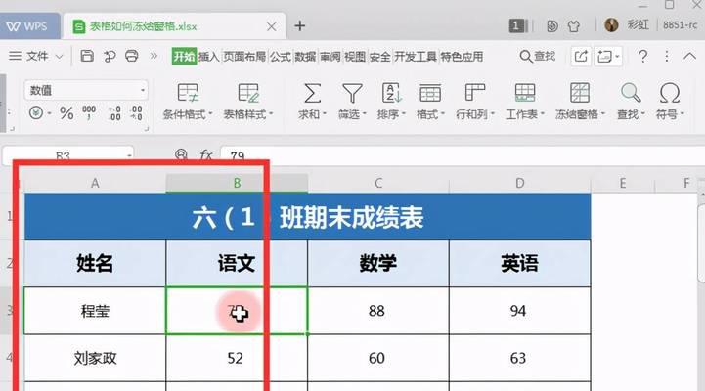This screenshot has height=391, width=705.
Task: Click the Undo icon in quick toolbar
Action: coord(110,56)
